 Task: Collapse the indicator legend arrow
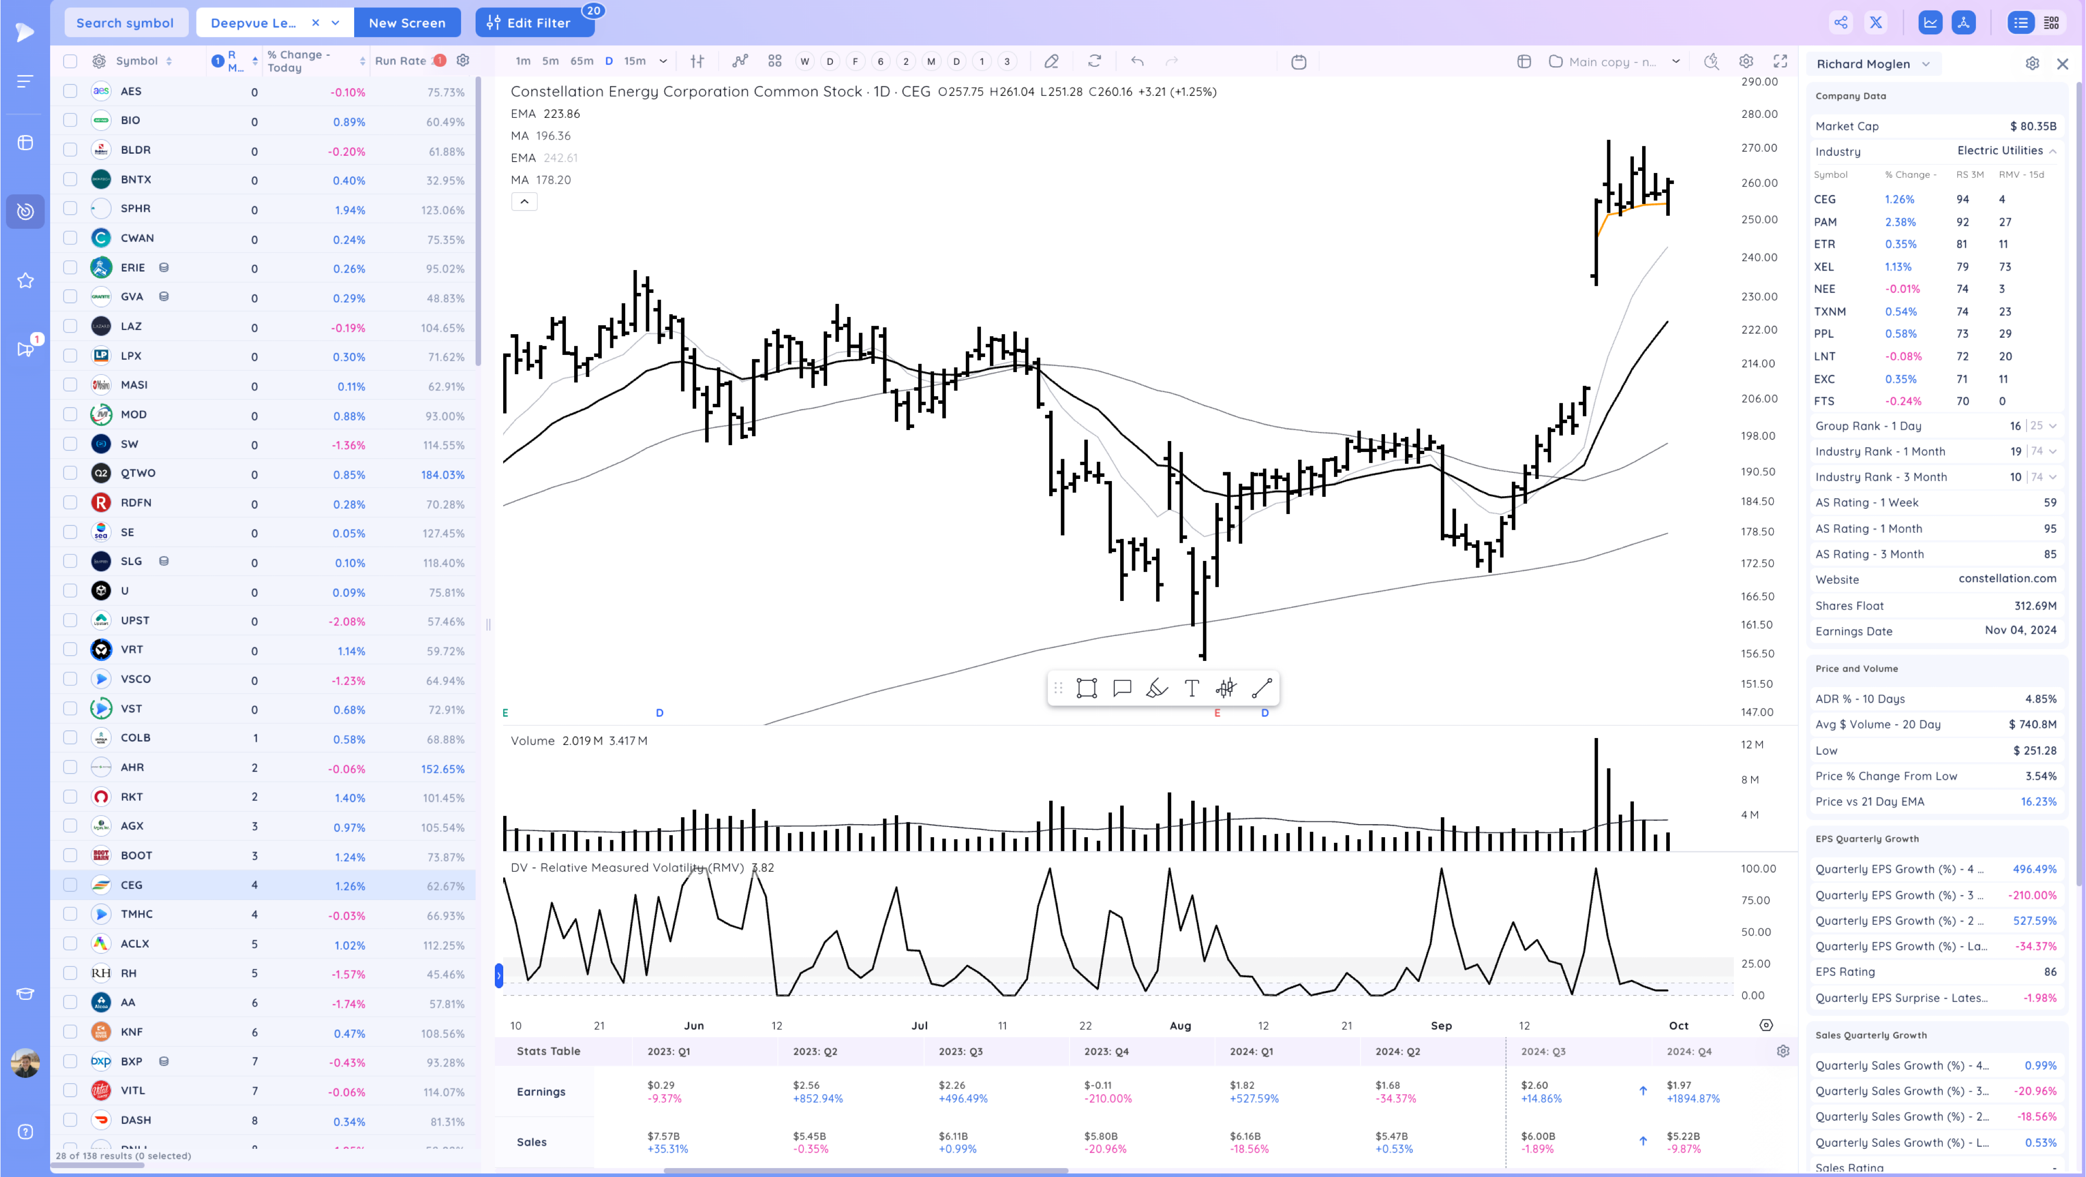point(524,202)
